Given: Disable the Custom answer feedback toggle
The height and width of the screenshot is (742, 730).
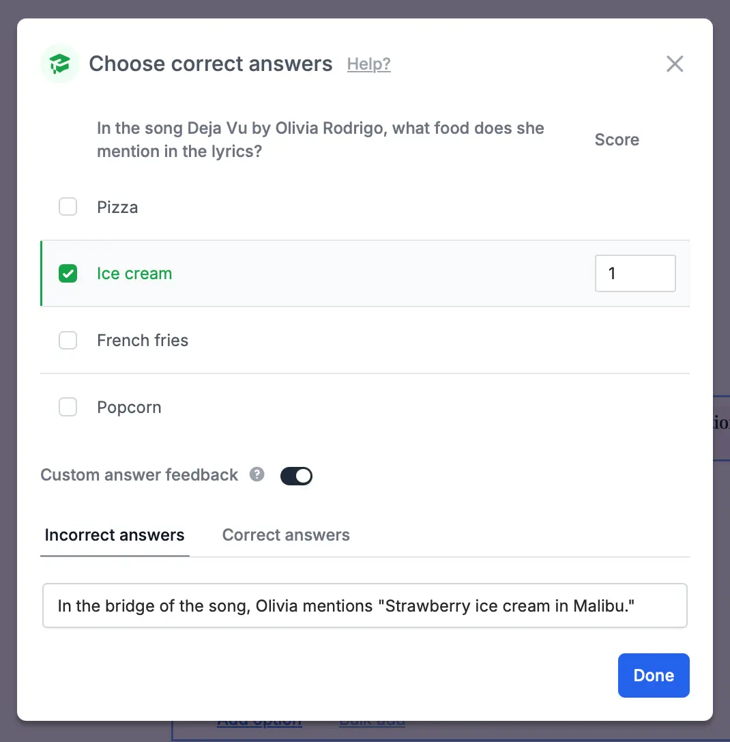Looking at the screenshot, I should click(296, 476).
